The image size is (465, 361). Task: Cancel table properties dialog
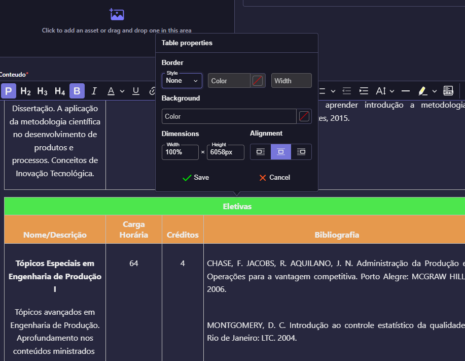275,178
